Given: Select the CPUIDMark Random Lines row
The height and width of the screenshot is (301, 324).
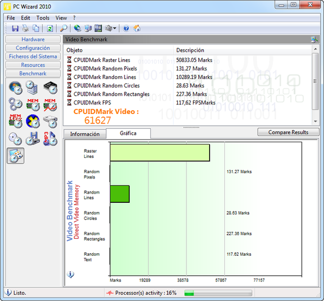Looking at the screenshot, I should point(188,77).
